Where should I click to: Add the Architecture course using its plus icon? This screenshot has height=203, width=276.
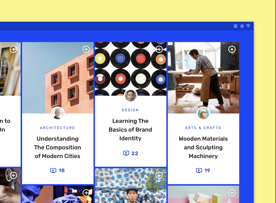pyautogui.click(x=86, y=49)
